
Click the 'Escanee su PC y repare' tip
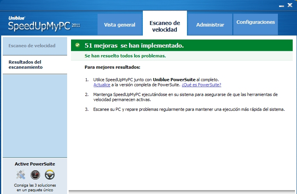(189, 109)
